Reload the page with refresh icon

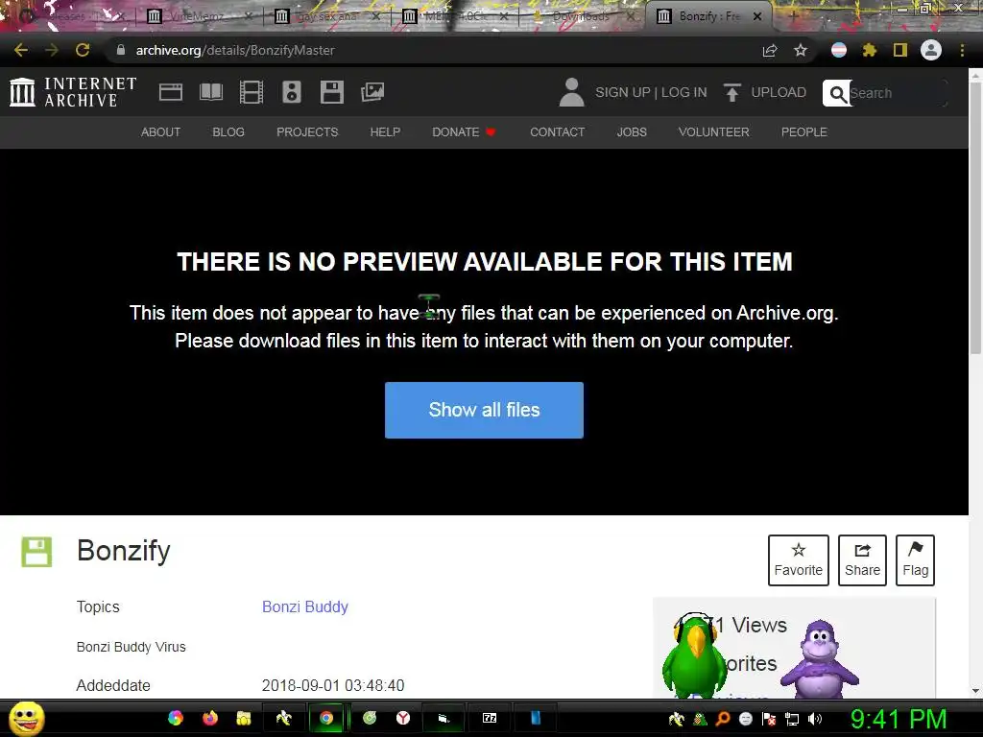pyautogui.click(x=83, y=50)
